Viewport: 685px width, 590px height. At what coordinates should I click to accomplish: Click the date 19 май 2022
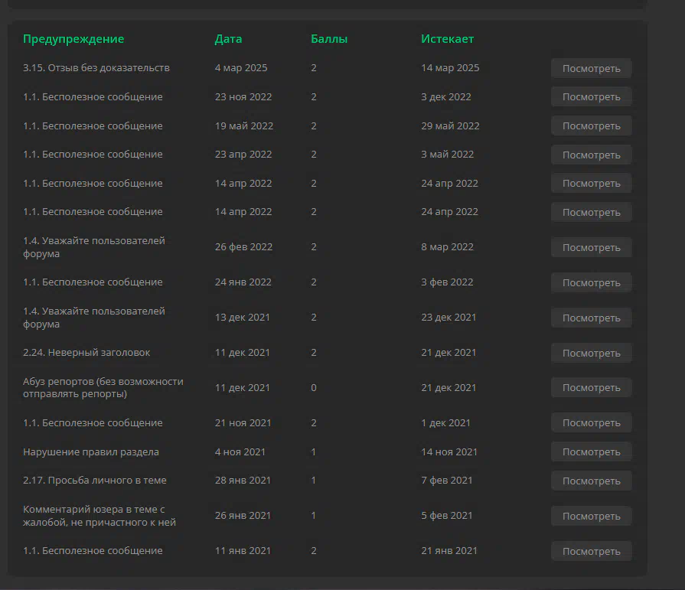point(244,125)
